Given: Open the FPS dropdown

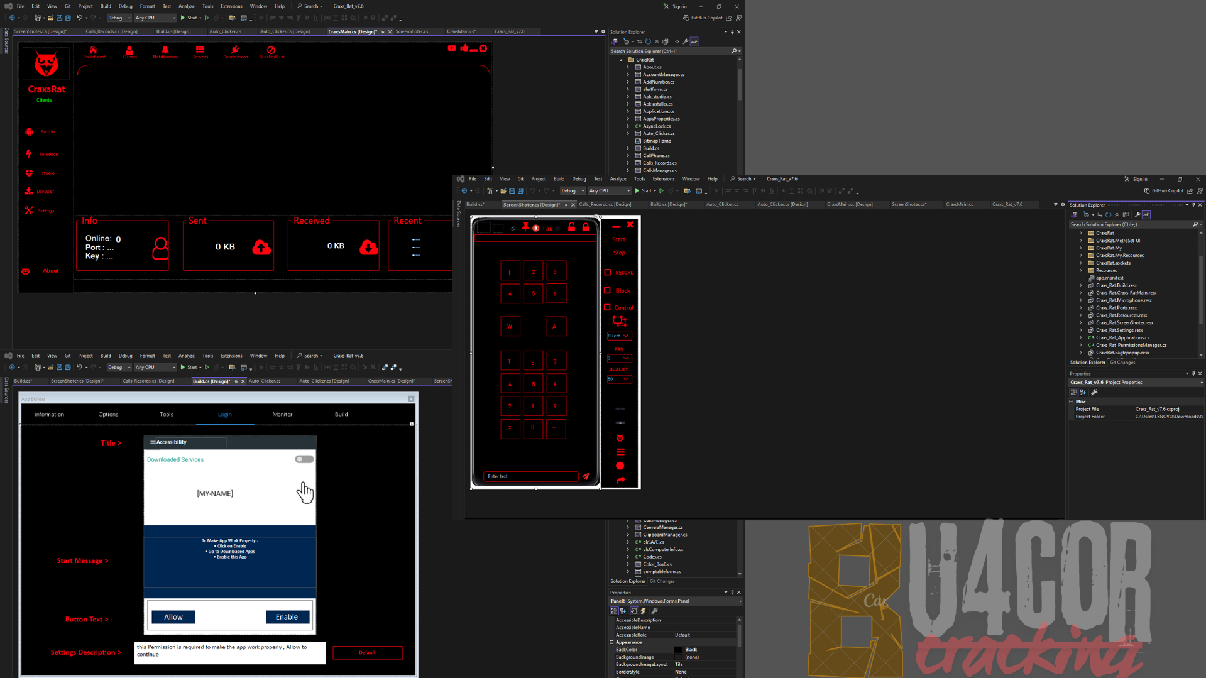Looking at the screenshot, I should [x=619, y=358].
